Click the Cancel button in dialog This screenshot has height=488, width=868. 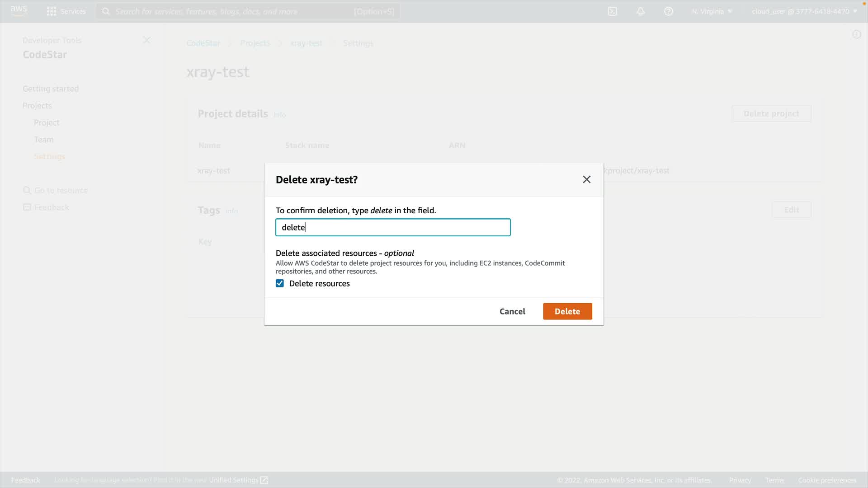(512, 311)
